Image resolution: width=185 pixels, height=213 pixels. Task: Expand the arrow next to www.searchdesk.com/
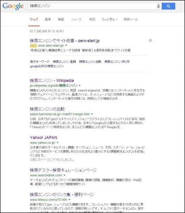click(64, 175)
